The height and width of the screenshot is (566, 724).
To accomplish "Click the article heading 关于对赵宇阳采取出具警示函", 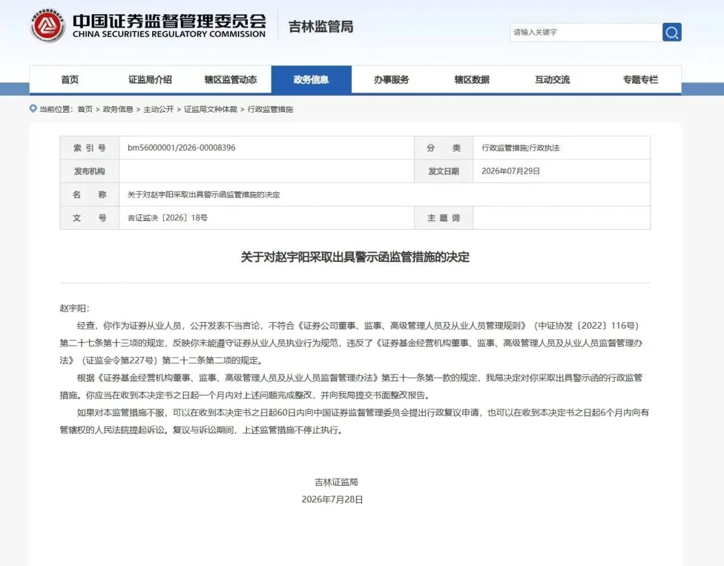I will (355, 257).
